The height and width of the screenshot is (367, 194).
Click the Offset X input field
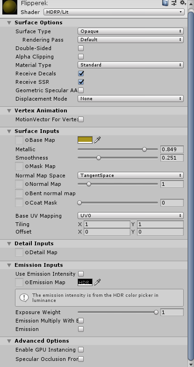[107, 232]
